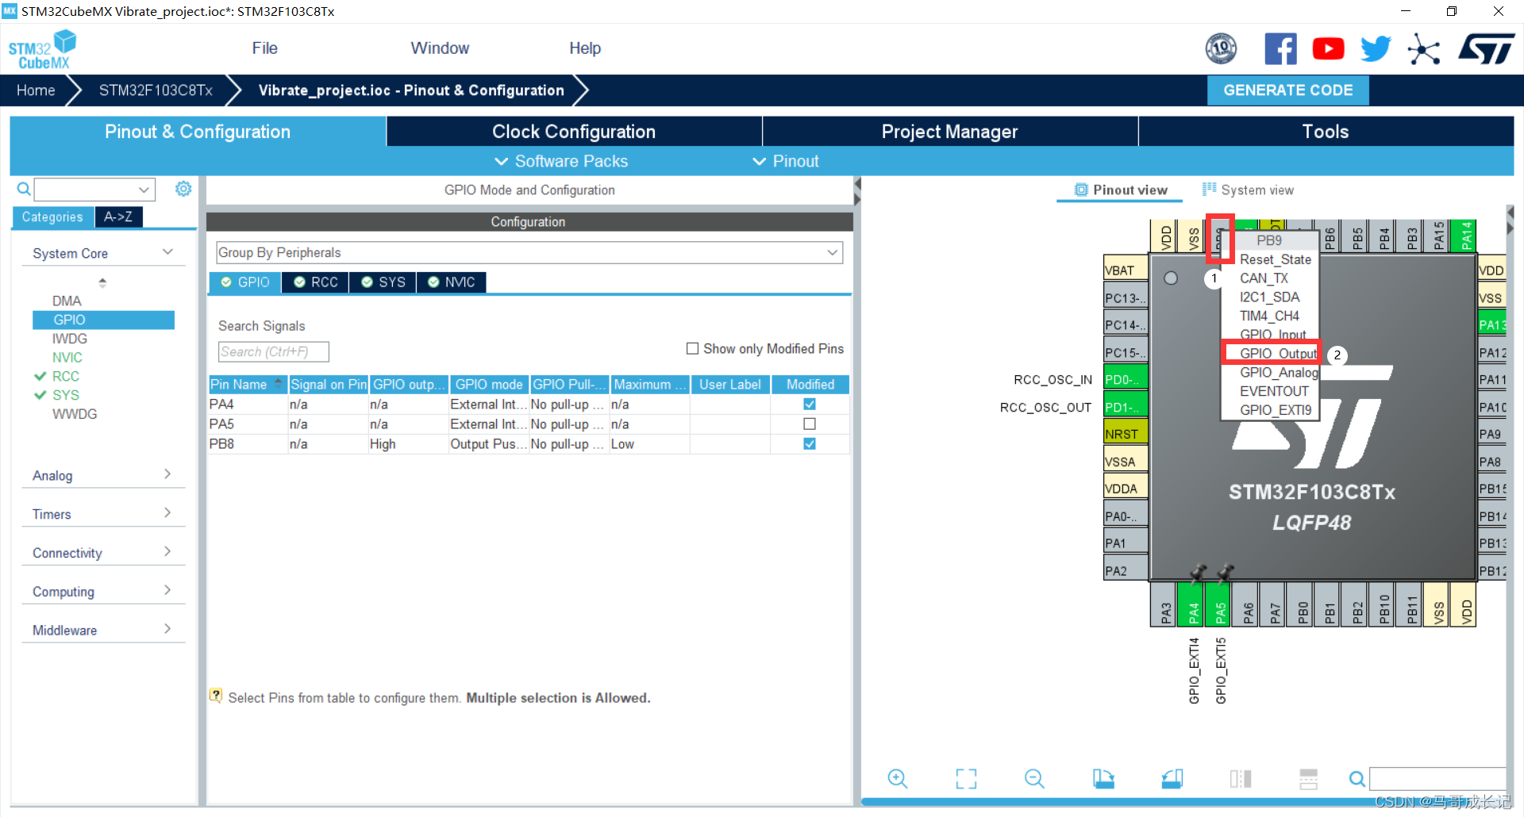Switch to Project Manager tab
This screenshot has width=1524, height=817.
click(x=949, y=132)
